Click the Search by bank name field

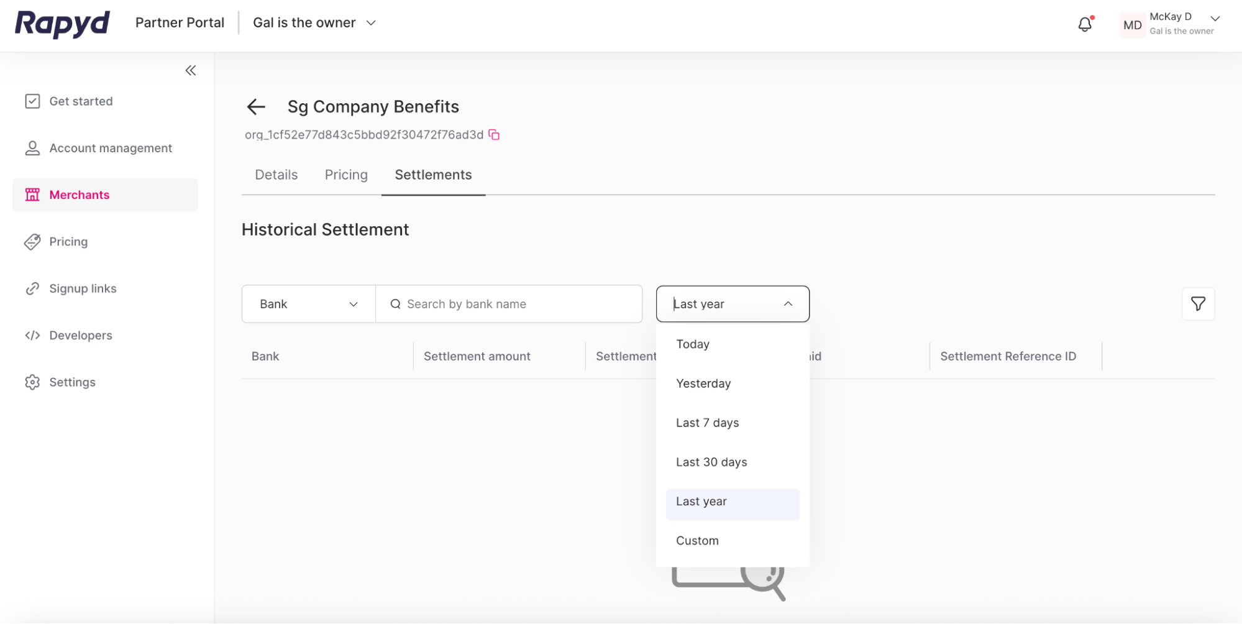(509, 304)
